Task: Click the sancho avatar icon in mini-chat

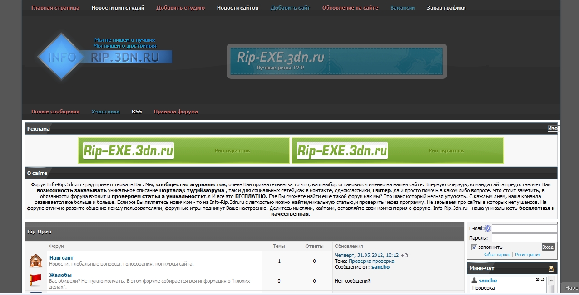Action: point(475,280)
